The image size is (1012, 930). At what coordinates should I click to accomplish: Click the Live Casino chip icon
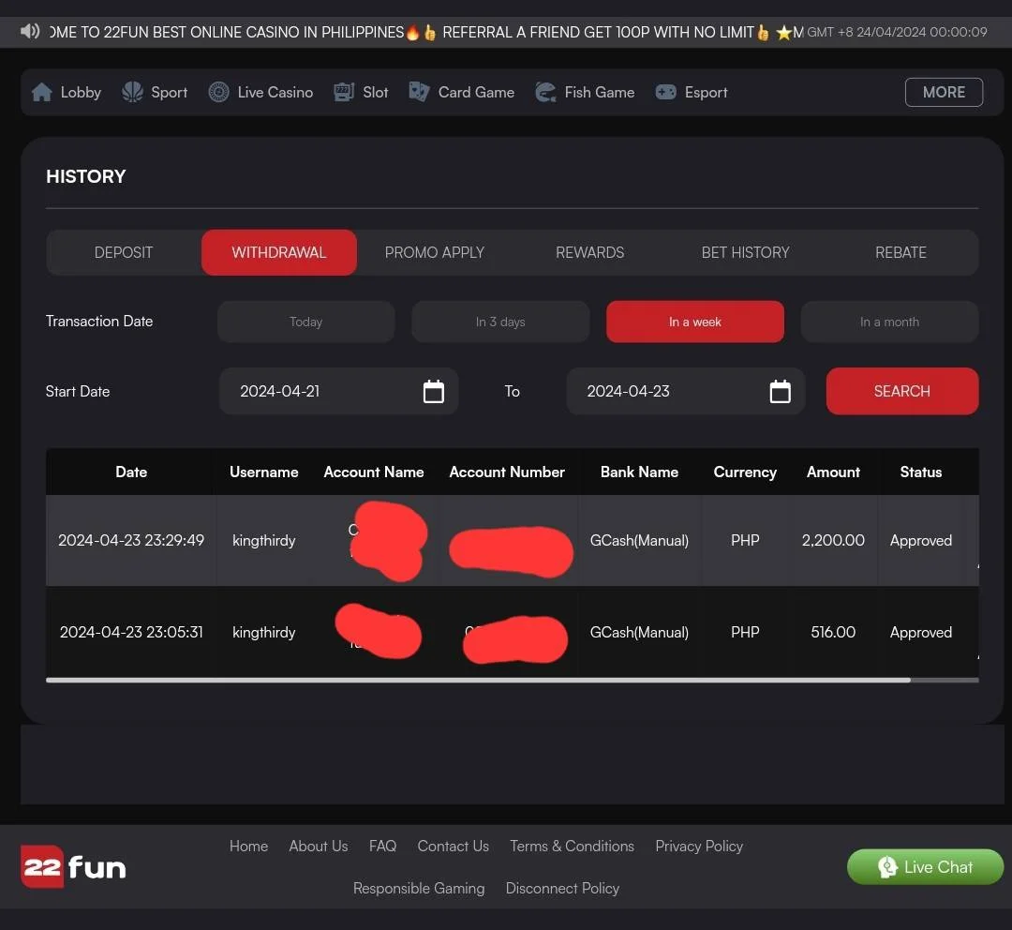click(218, 93)
